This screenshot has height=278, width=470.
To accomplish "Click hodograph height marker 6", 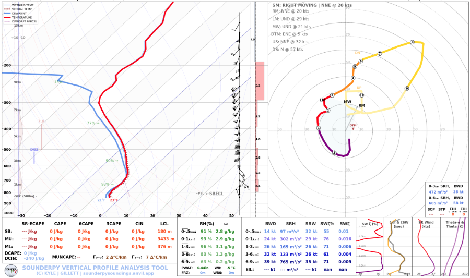I will (x=360, y=61).
